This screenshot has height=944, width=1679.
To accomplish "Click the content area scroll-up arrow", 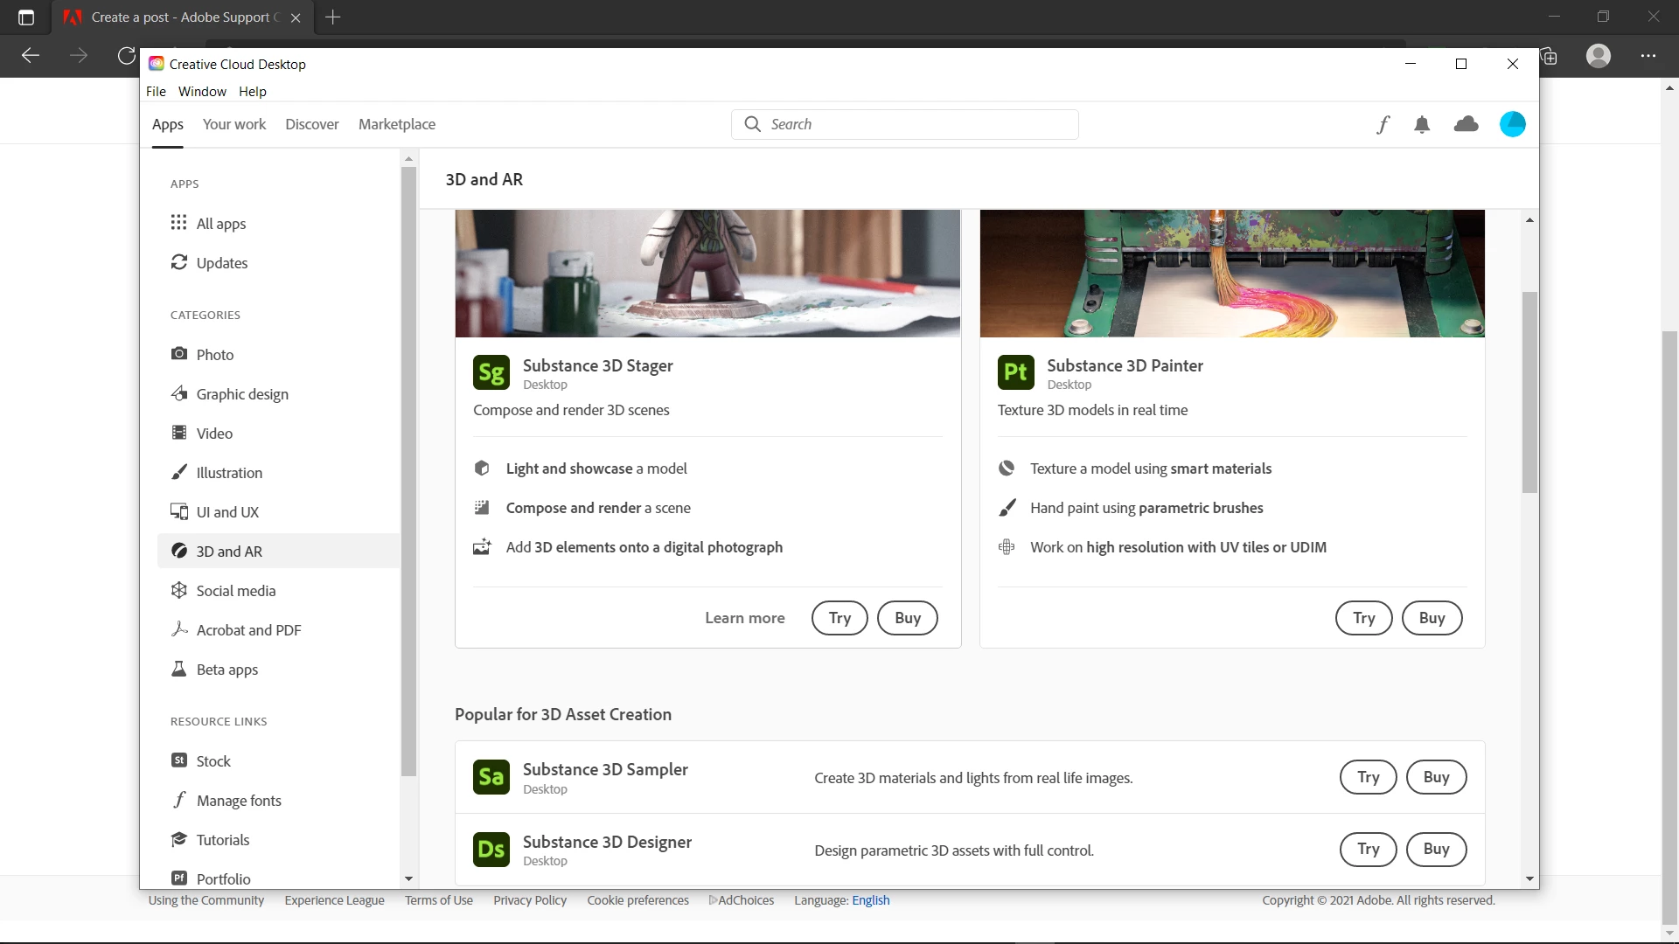I will click(1529, 220).
